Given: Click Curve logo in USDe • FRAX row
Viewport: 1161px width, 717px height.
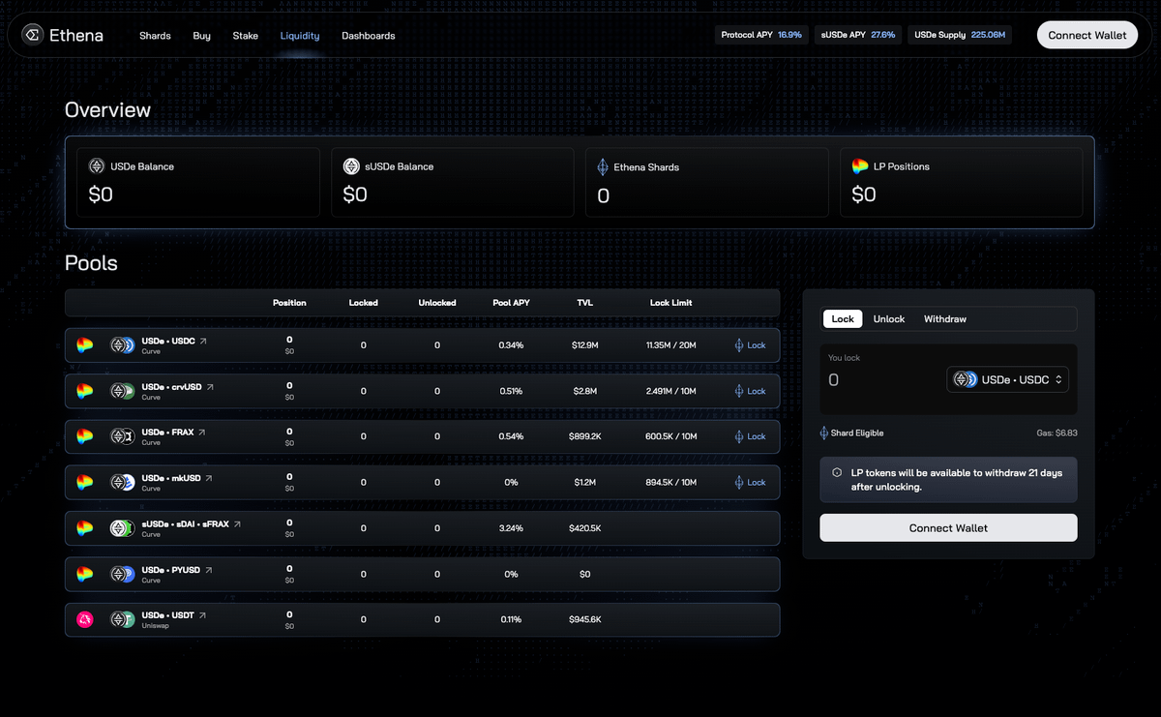Looking at the screenshot, I should (x=85, y=436).
